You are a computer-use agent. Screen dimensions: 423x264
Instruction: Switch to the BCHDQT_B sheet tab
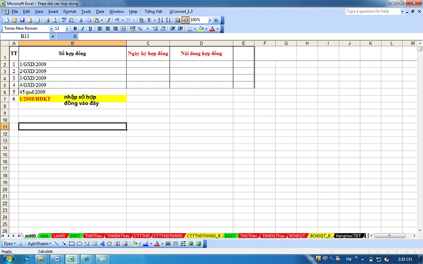[320, 236]
